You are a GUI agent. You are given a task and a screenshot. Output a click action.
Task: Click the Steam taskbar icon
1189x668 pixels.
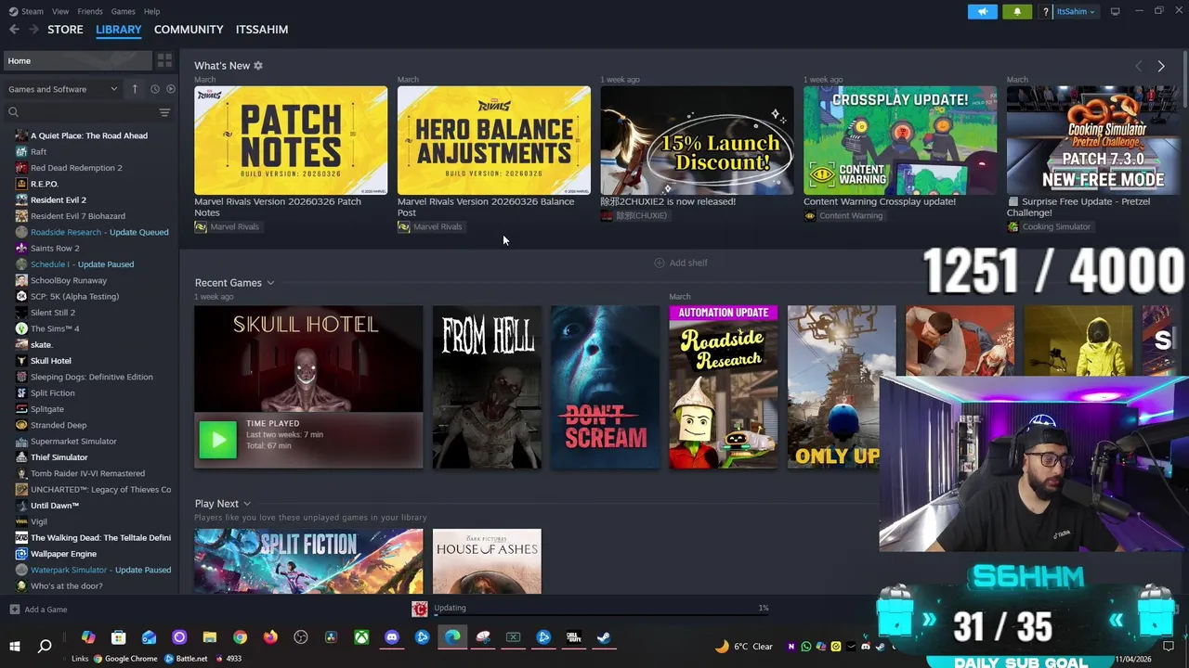pos(604,637)
